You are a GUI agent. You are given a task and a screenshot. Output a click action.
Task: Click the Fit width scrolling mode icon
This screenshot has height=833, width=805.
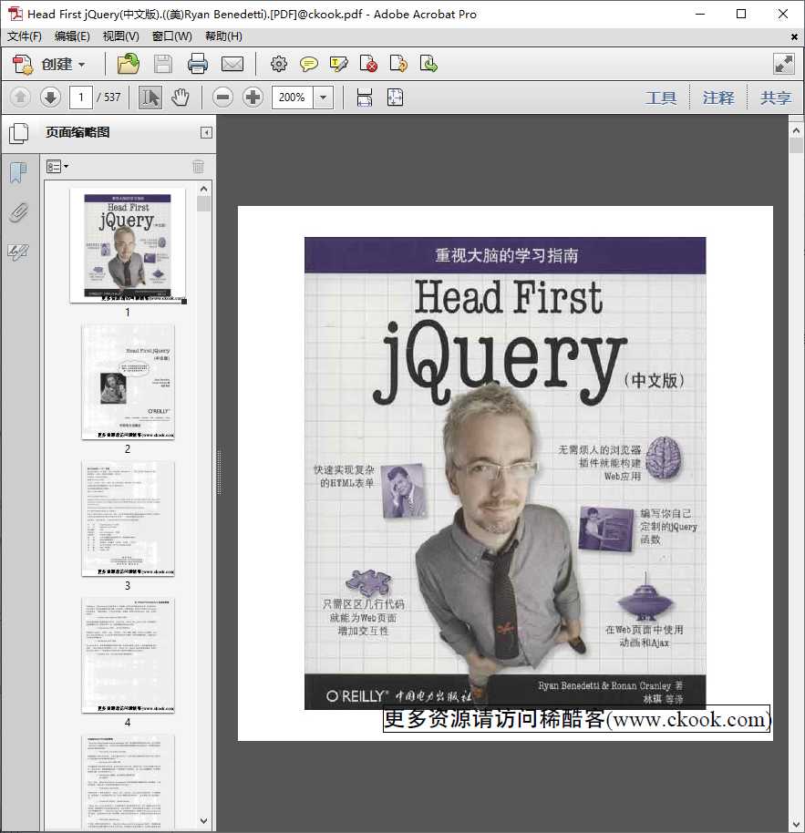[x=365, y=98]
